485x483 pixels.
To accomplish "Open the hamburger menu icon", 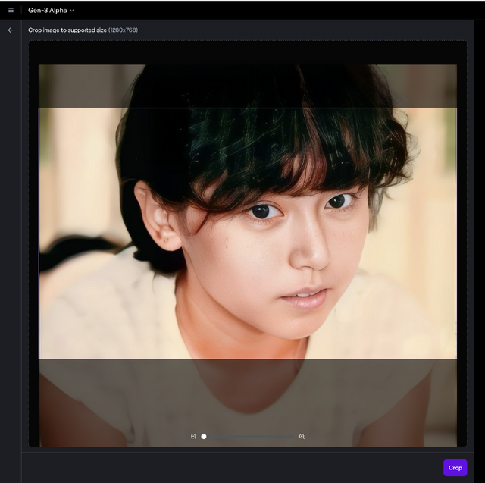I will [x=11, y=10].
